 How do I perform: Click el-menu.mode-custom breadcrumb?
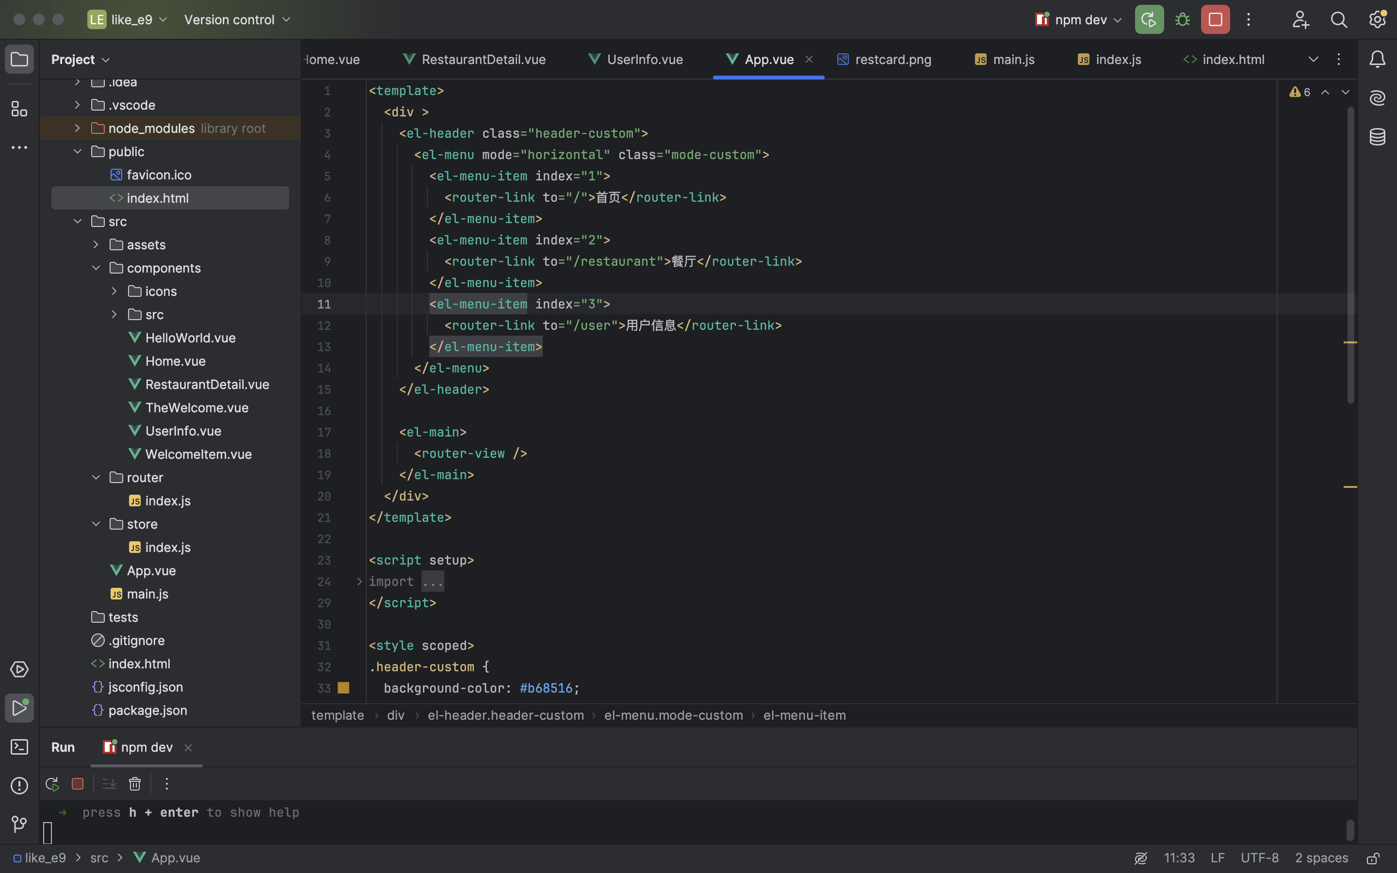pos(673,715)
